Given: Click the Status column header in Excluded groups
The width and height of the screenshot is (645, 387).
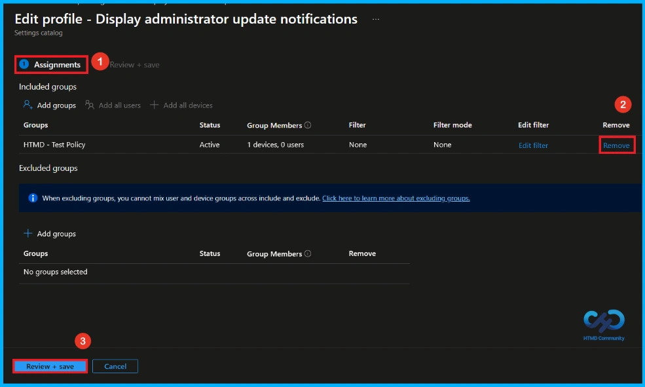Looking at the screenshot, I should (210, 254).
